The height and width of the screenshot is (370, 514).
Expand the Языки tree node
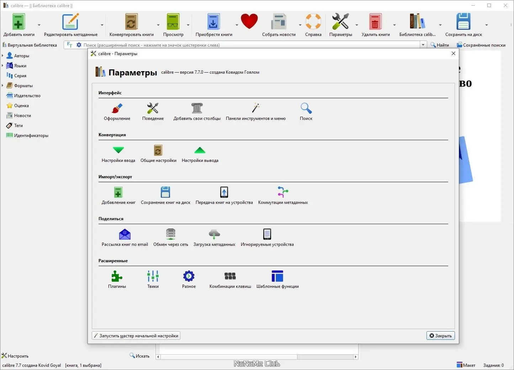tap(2, 65)
